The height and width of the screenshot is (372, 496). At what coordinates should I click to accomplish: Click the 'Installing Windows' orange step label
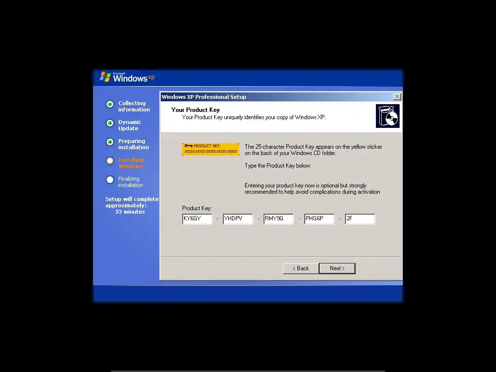[x=131, y=163]
